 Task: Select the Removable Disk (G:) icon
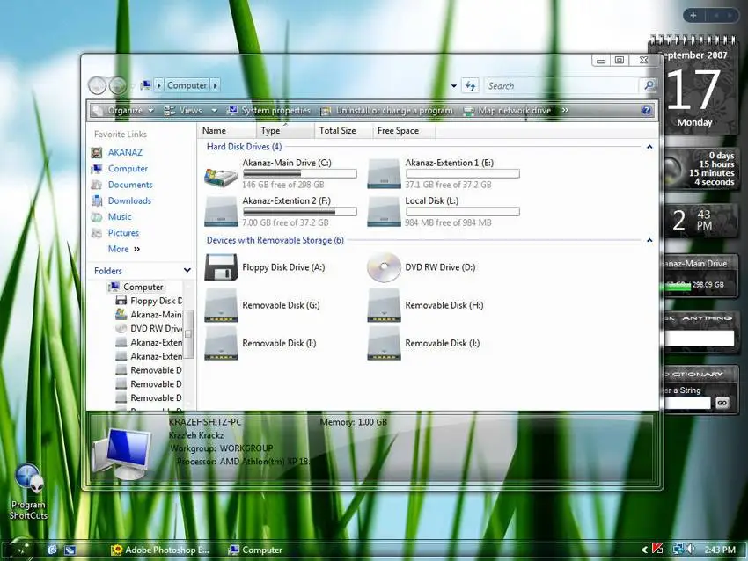pos(221,305)
